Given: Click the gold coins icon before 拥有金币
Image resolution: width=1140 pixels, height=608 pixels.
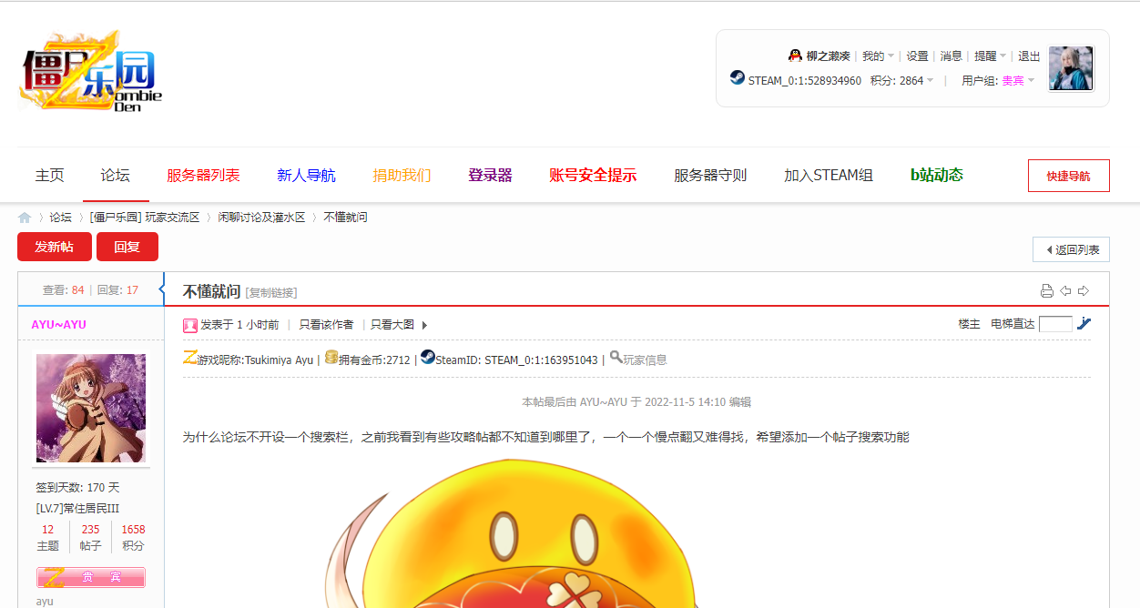Looking at the screenshot, I should pos(331,358).
